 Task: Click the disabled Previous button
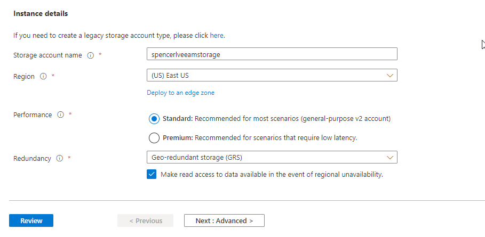145,220
